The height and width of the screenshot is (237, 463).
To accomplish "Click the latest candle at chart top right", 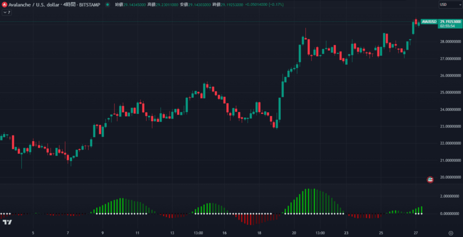I will 419,24.
